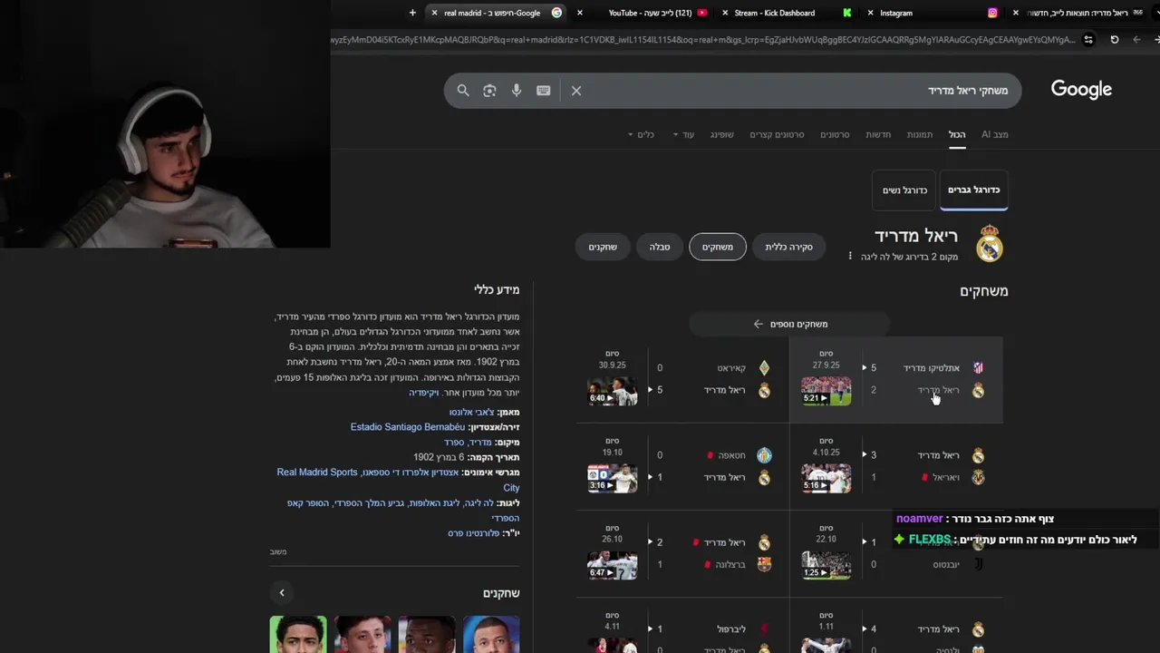Close the YouTube tab

(x=580, y=13)
